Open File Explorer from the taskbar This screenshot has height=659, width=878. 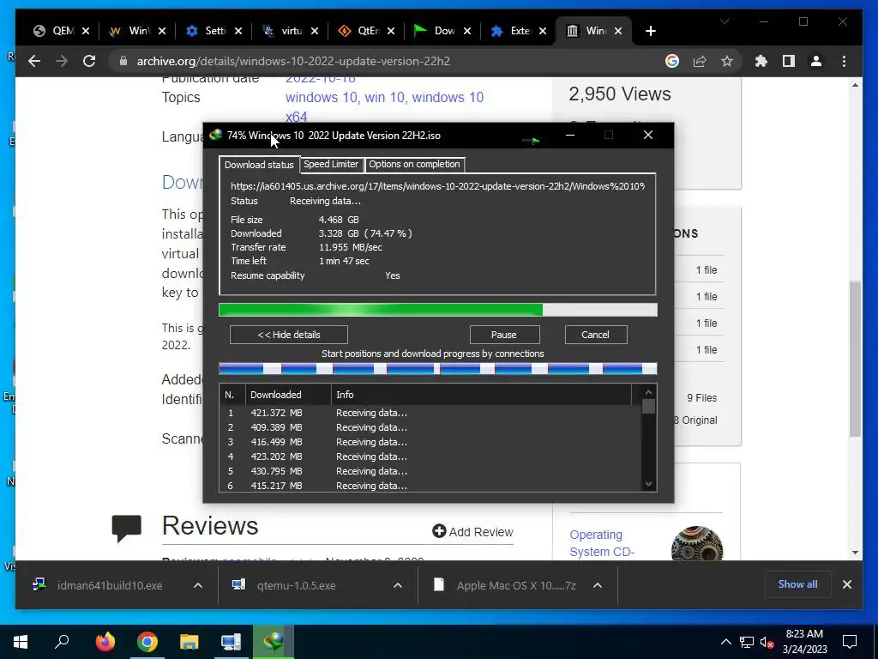pyautogui.click(x=189, y=642)
